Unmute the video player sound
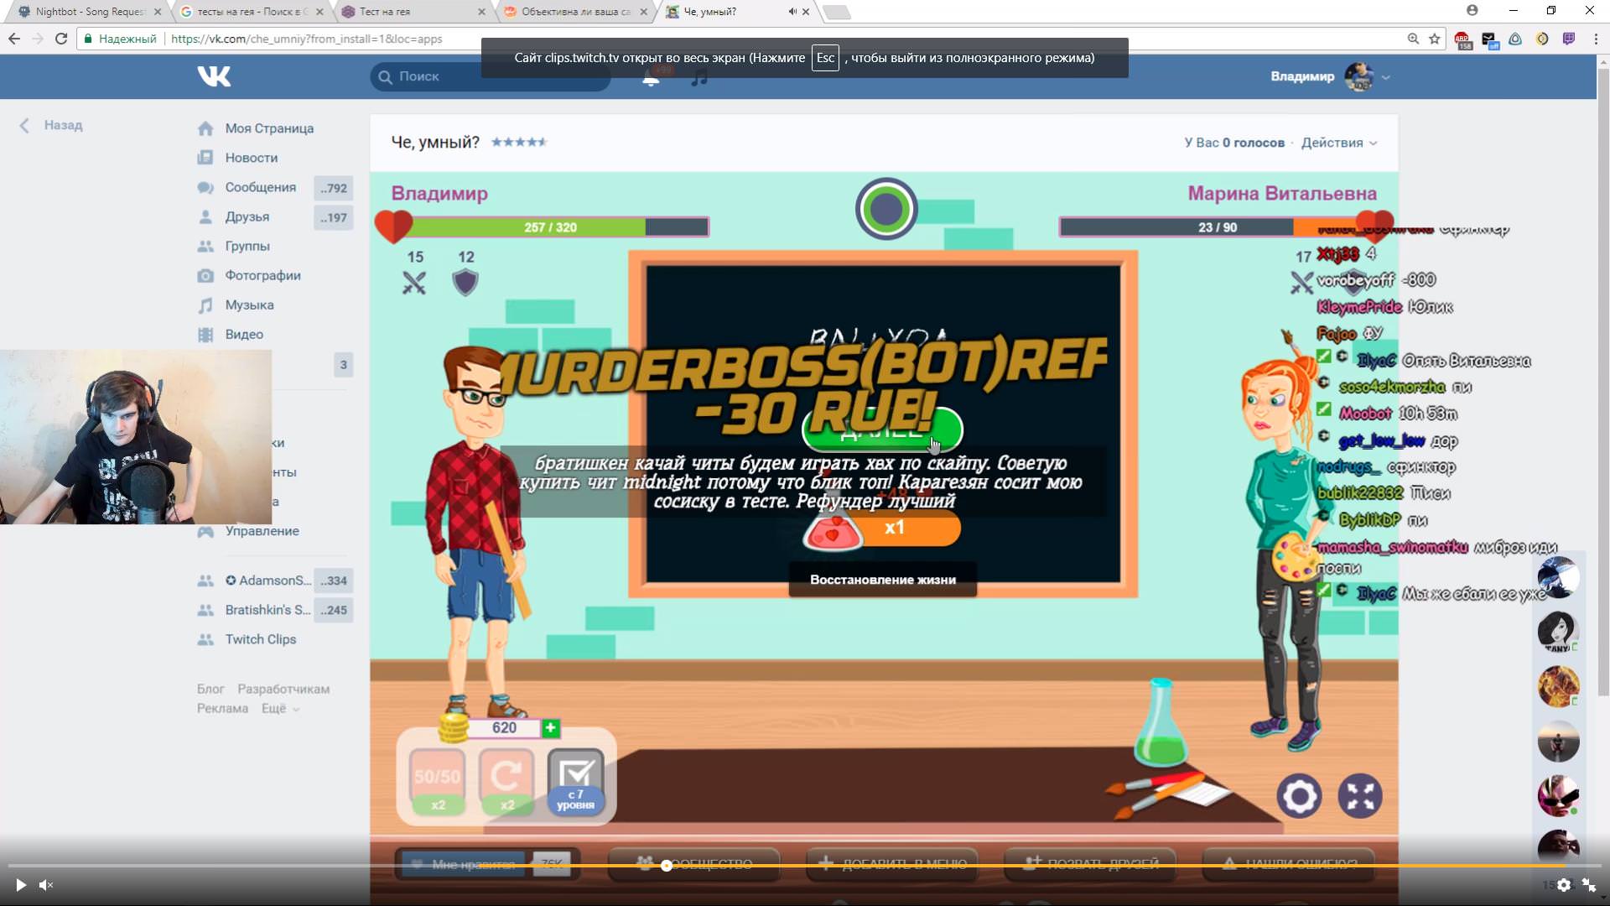 coord(46,885)
